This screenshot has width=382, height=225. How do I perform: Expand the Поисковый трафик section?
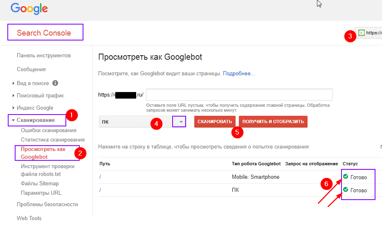point(13,96)
